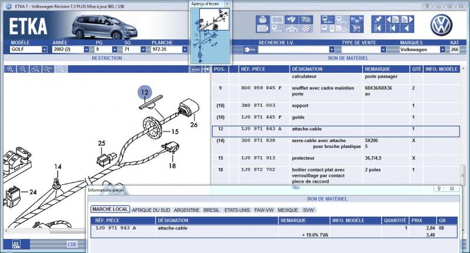
Task: Click the jump to first arrow icon
Action: (x=378, y=29)
